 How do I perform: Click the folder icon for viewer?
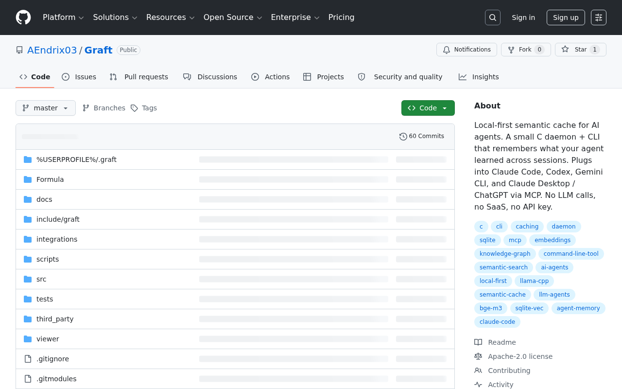click(x=28, y=339)
